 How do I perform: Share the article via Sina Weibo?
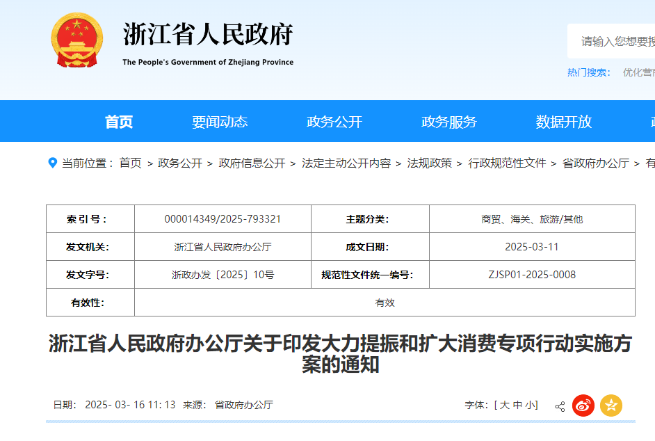click(x=583, y=406)
